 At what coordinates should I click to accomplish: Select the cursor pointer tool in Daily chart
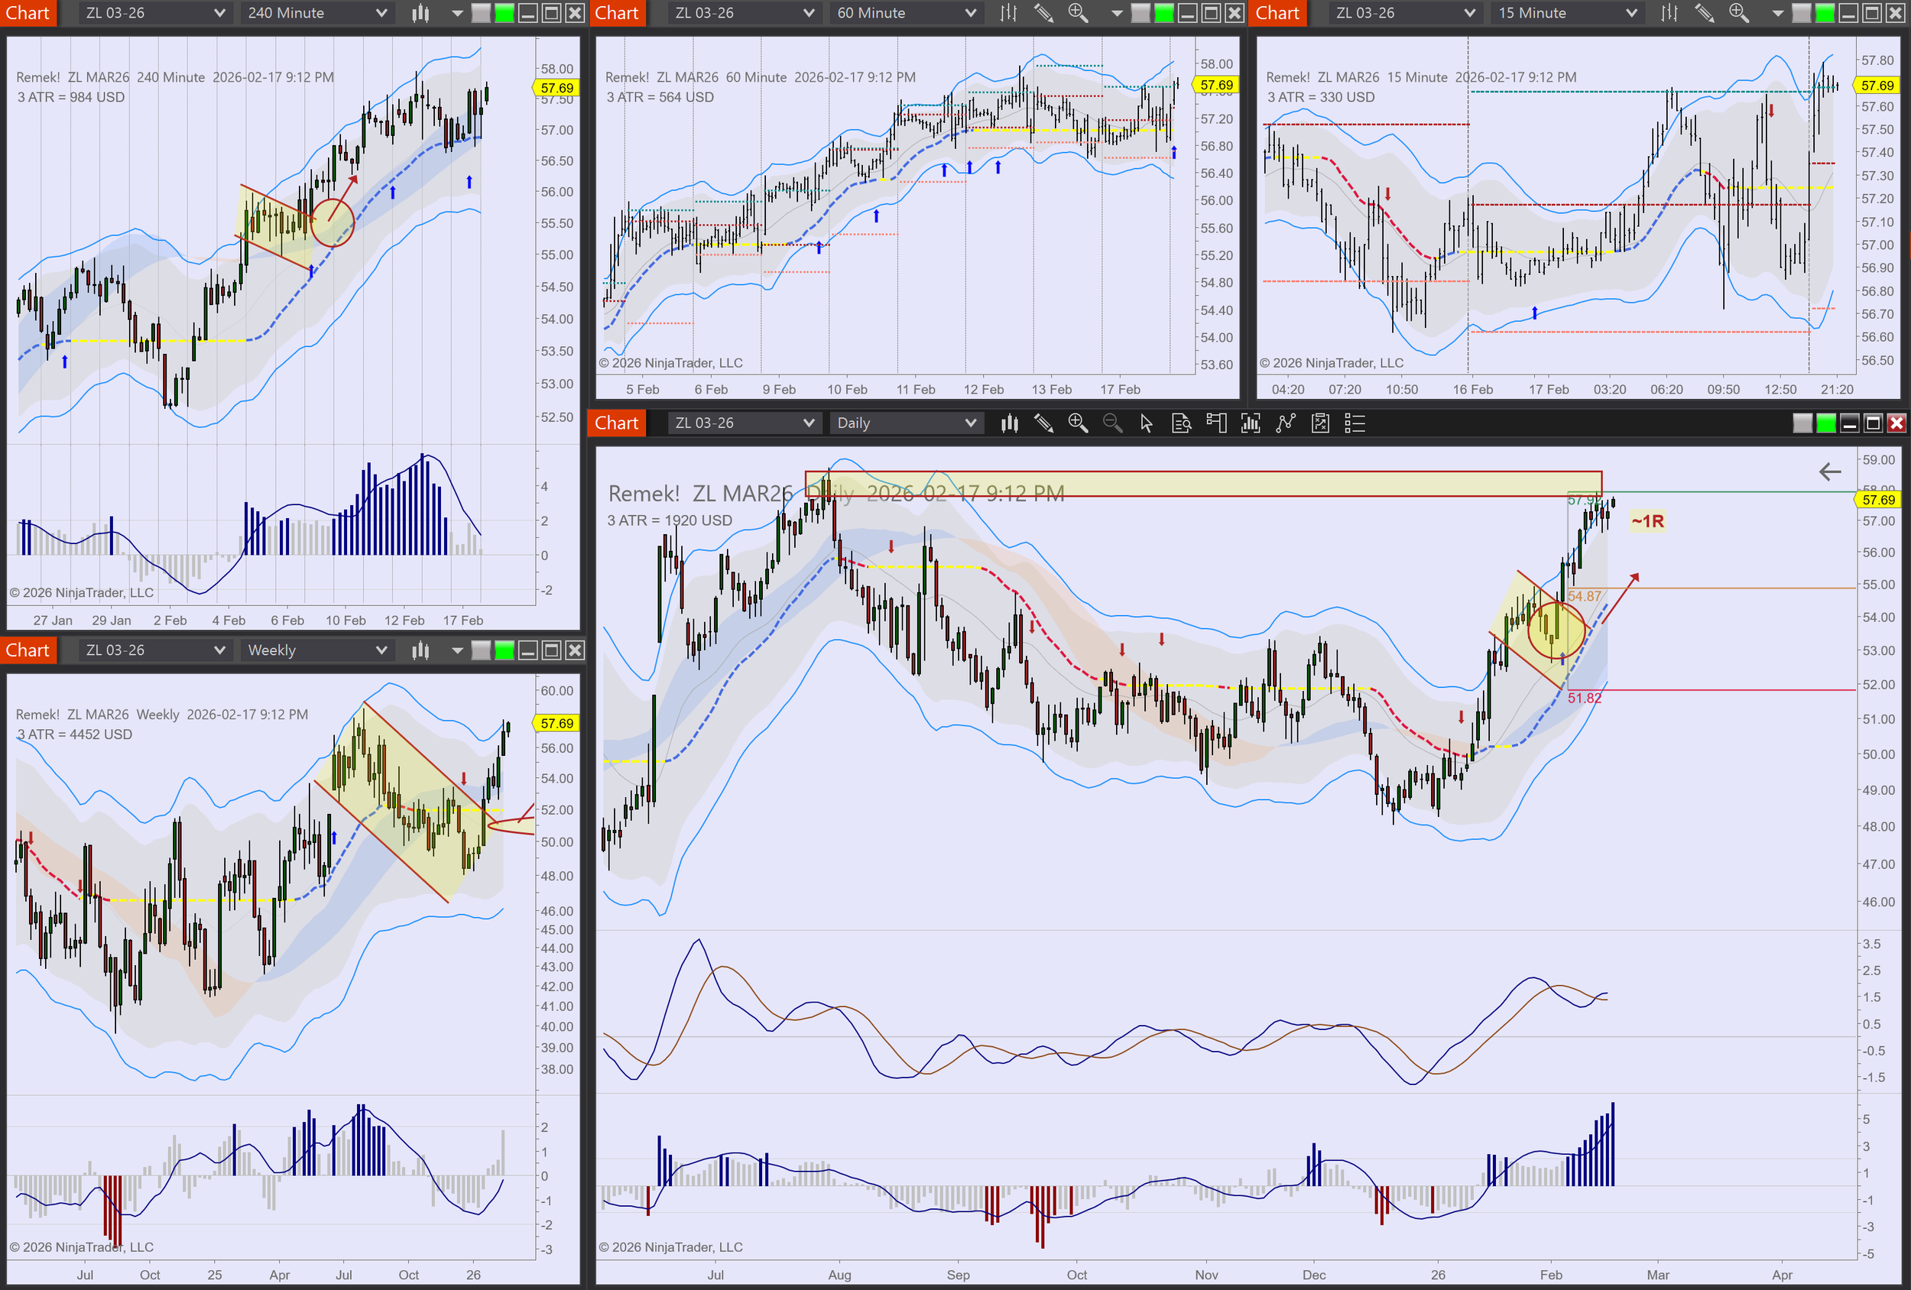1147,423
